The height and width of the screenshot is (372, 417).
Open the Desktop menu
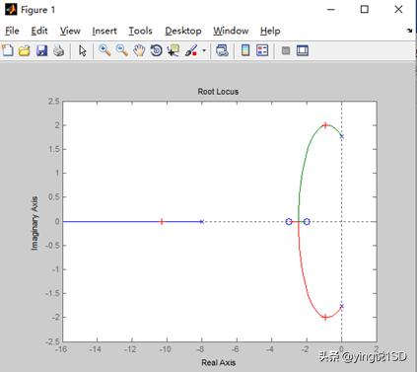(183, 31)
